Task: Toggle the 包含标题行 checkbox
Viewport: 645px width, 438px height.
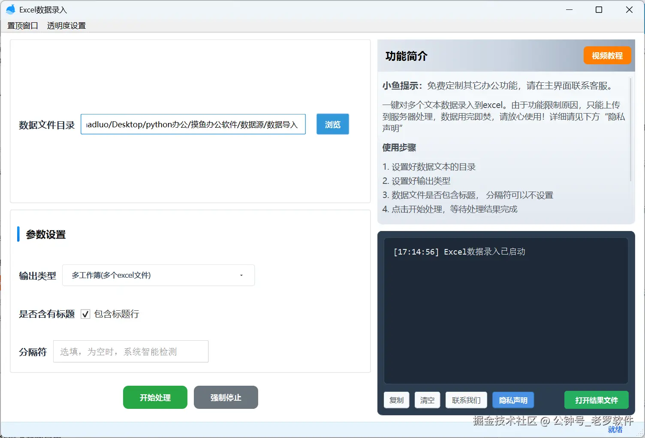Action: [x=85, y=314]
